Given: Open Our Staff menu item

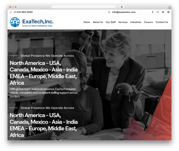Looking at the screenshot, I should 111,22.
